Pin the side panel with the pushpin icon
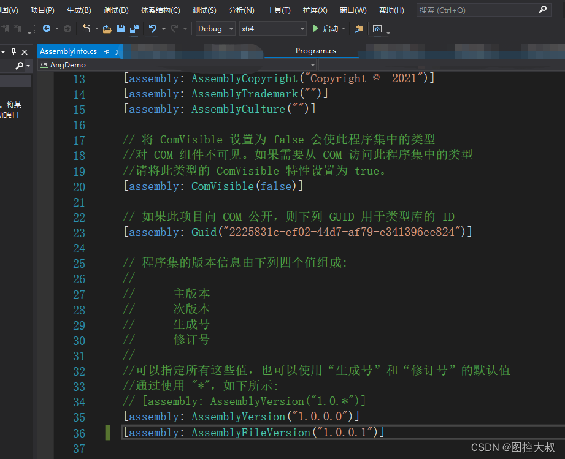This screenshot has height=459, width=565. tap(13, 51)
